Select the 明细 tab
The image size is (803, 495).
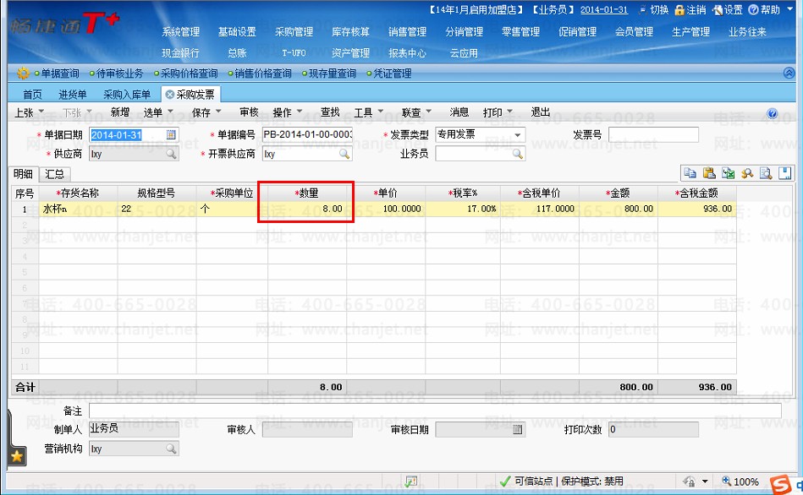pyautogui.click(x=23, y=174)
